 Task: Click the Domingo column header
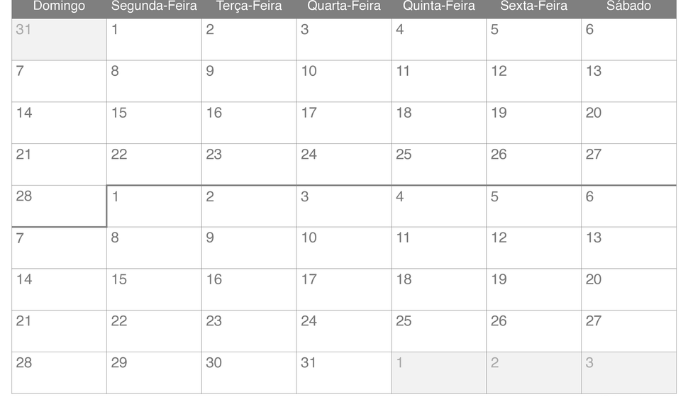pos(60,6)
